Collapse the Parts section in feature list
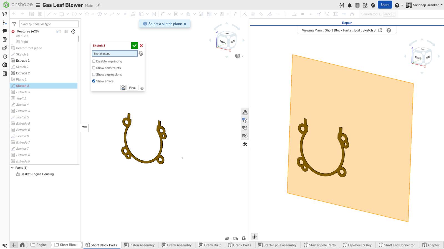 click(x=12, y=168)
